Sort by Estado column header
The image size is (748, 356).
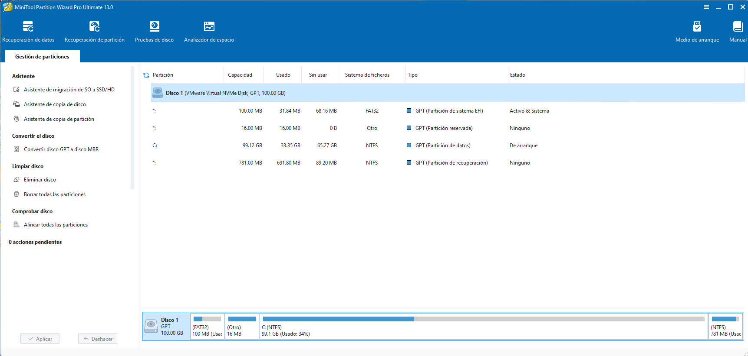tap(517, 75)
